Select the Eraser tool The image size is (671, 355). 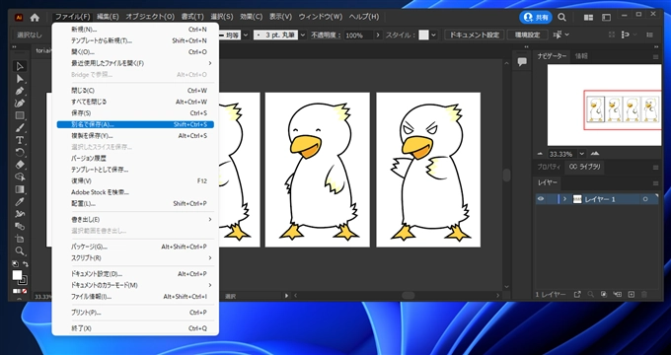(x=20, y=165)
